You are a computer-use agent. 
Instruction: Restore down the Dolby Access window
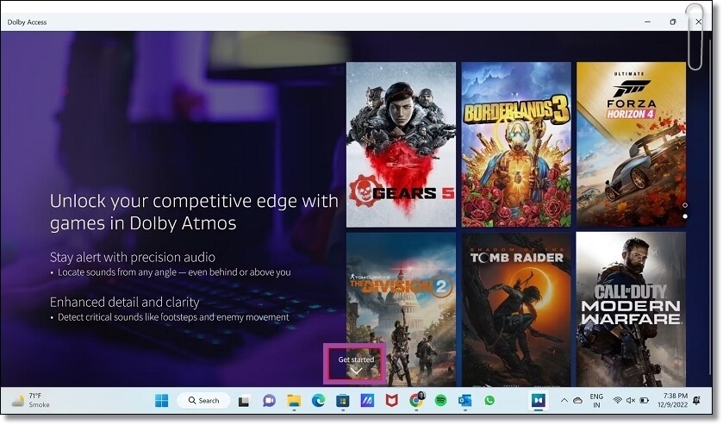tap(673, 22)
